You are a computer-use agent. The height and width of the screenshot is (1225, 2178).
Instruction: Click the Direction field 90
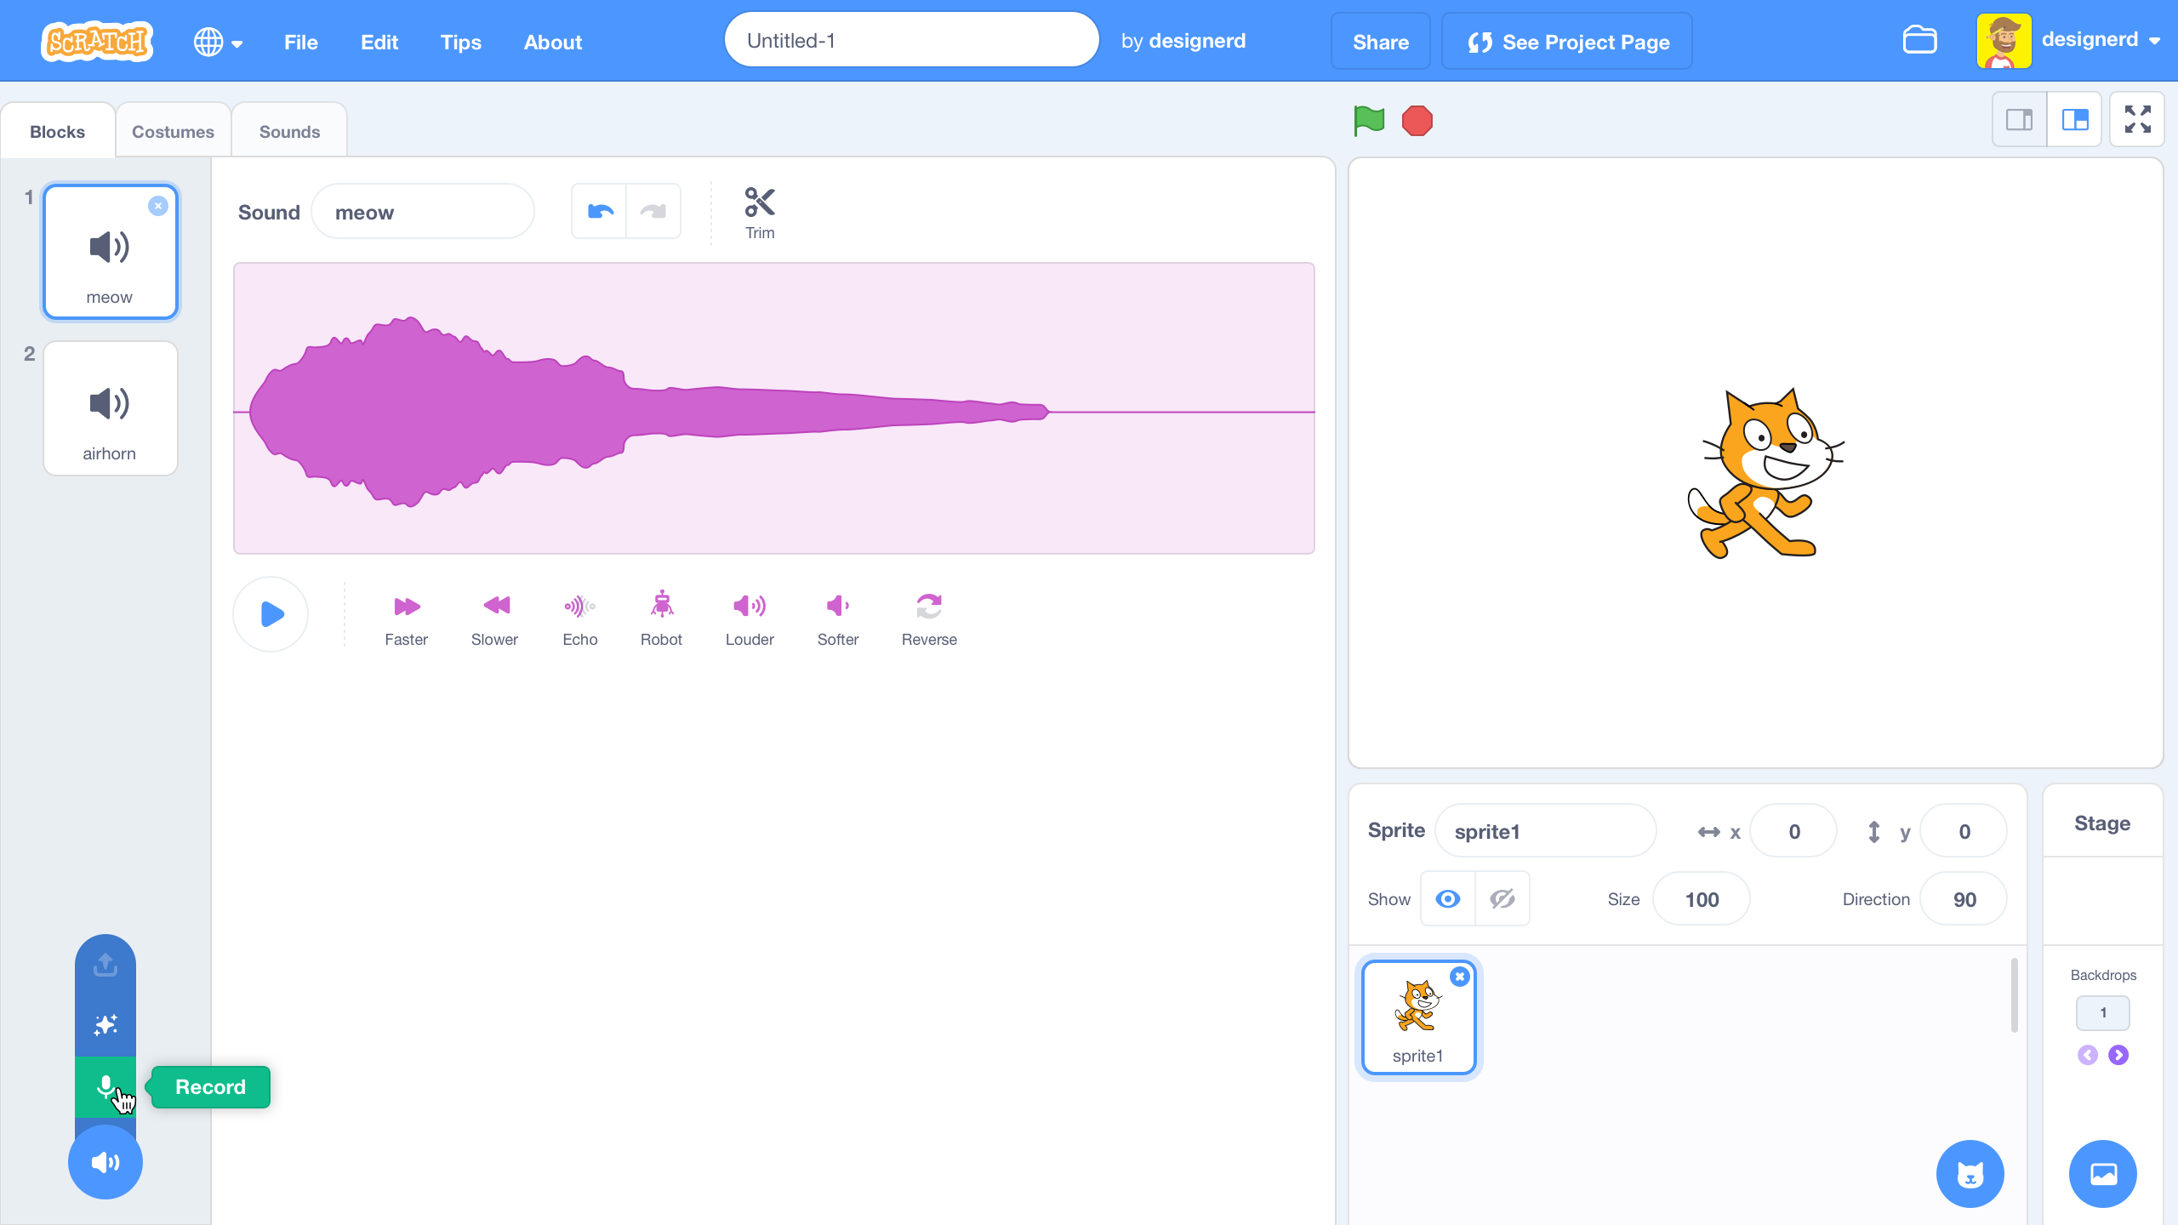(1964, 899)
